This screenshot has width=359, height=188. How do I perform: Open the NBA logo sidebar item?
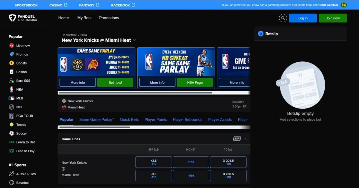[11, 89]
